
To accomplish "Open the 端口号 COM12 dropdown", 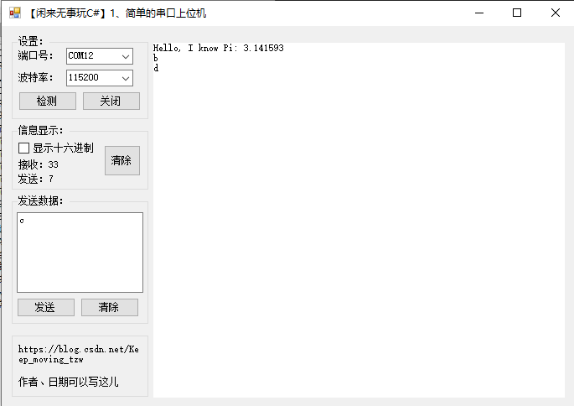I will tap(100, 56).
